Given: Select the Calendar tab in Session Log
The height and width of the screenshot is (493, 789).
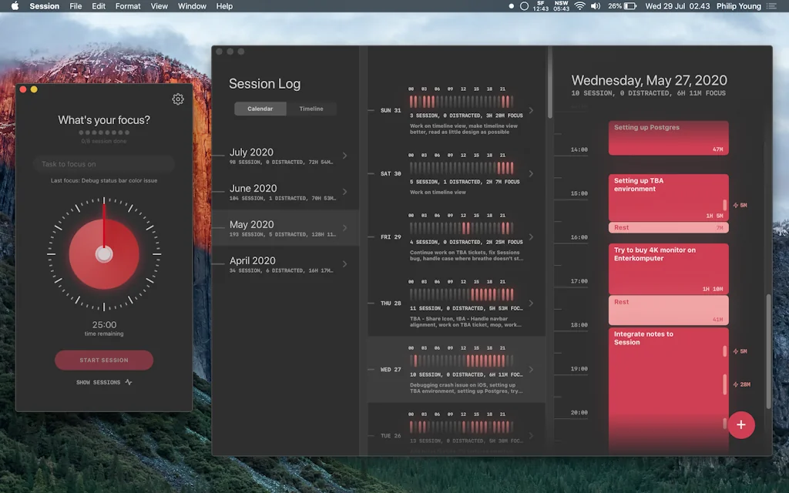Looking at the screenshot, I should (x=260, y=109).
